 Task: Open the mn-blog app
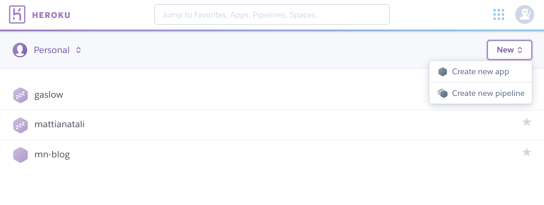(52, 155)
